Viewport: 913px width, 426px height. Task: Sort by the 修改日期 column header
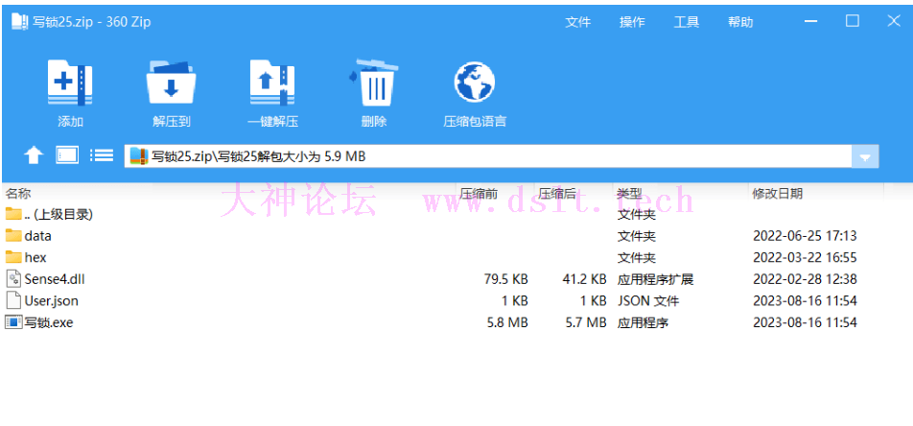pyautogui.click(x=778, y=194)
